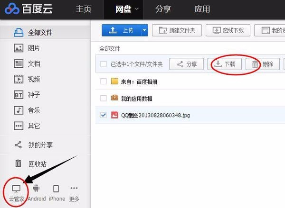Open the BT 种子 category icon
Viewport: 285px width, 208px height.
(x=19, y=95)
